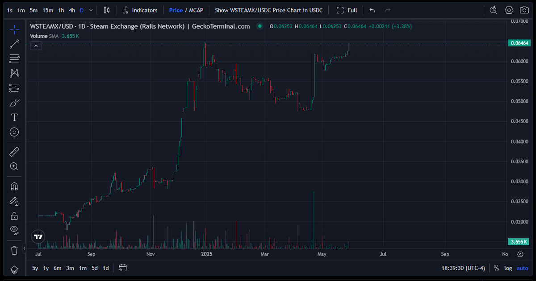Select the 1m time interval
This screenshot has height=281, width=536.
(x=21, y=10)
